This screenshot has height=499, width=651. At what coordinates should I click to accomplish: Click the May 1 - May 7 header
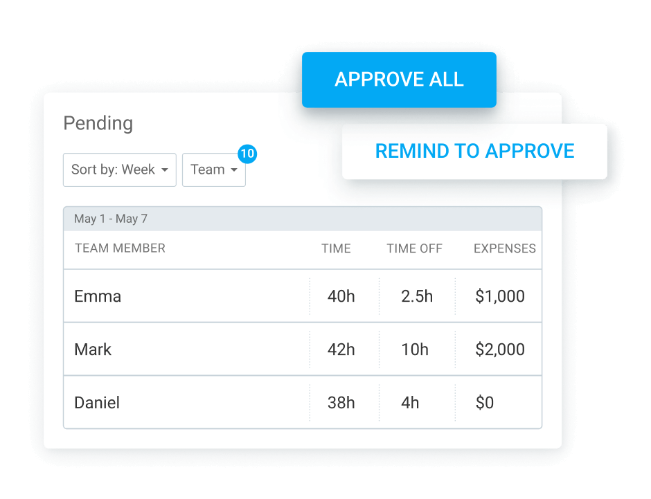click(x=111, y=219)
